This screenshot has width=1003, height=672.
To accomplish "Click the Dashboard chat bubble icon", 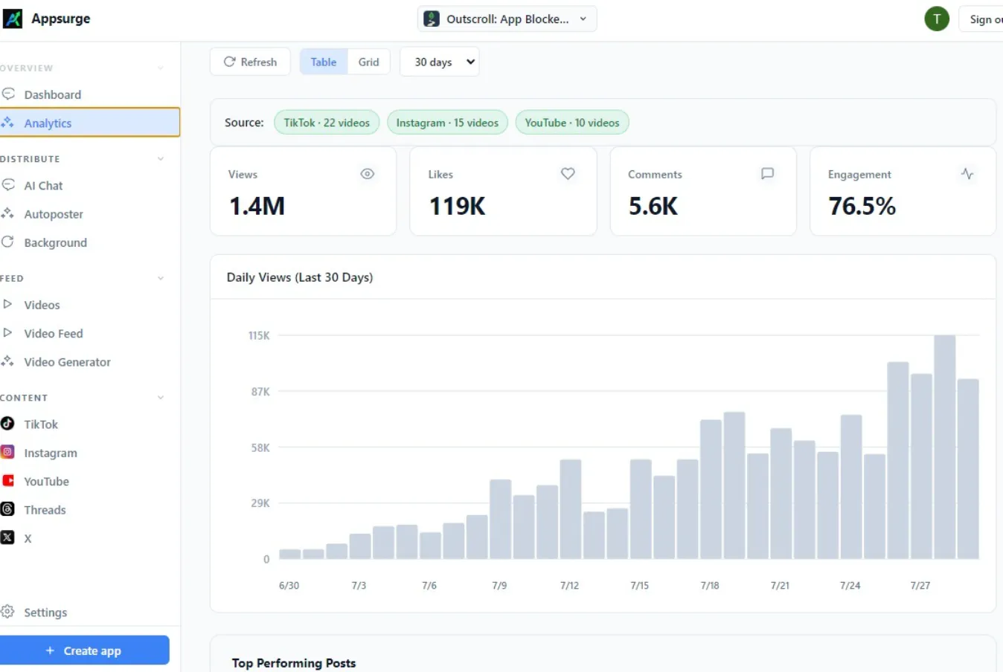I will coord(8,94).
